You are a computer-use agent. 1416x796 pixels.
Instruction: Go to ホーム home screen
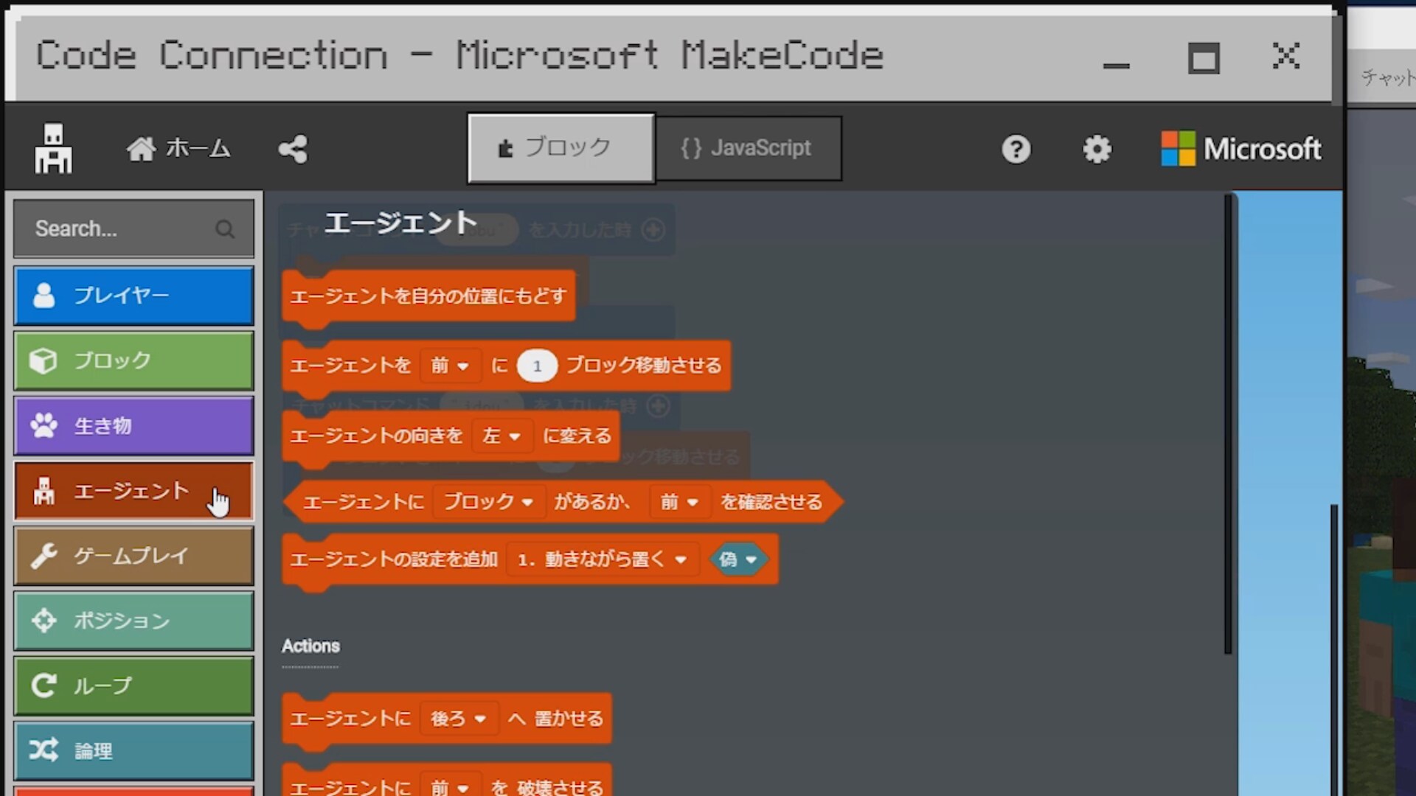coord(178,149)
